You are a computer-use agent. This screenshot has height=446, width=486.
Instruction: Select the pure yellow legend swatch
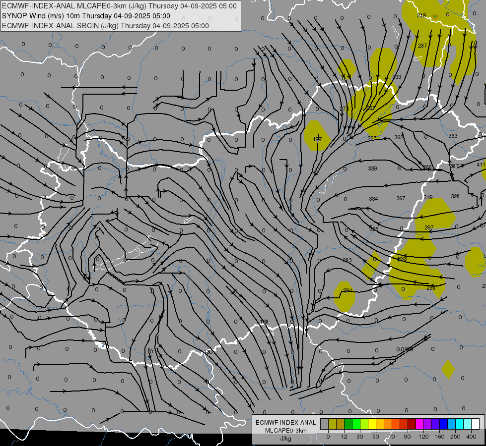pos(372,424)
